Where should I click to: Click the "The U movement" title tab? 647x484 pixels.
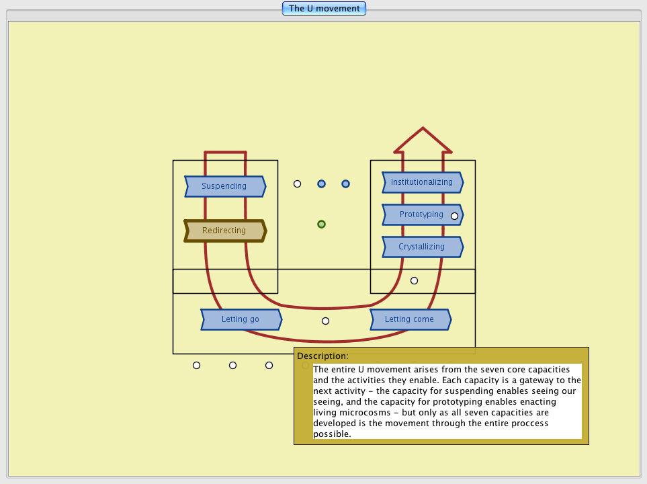point(324,9)
